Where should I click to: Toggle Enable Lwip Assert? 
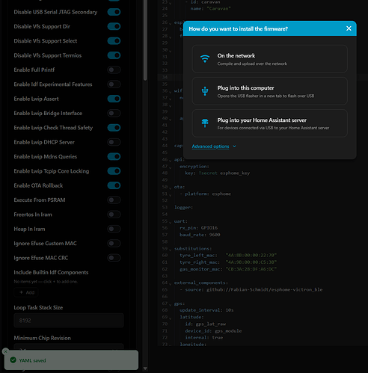point(114,99)
